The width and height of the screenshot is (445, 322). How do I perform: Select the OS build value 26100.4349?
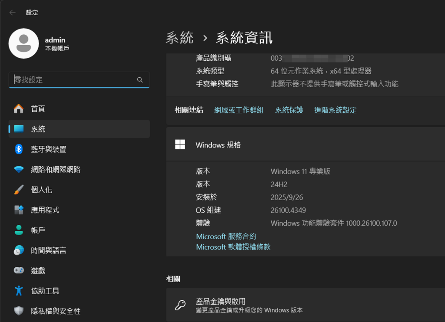288,210
